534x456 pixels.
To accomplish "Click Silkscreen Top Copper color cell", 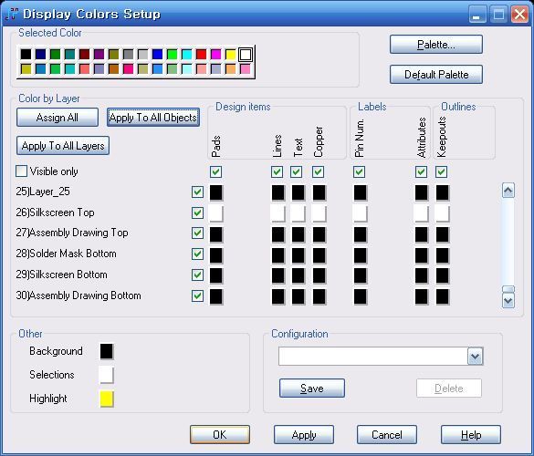I will click(x=319, y=213).
